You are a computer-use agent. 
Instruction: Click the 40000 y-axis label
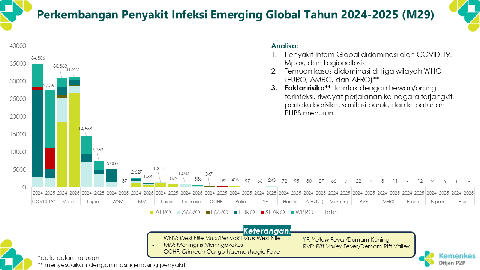(17, 46)
